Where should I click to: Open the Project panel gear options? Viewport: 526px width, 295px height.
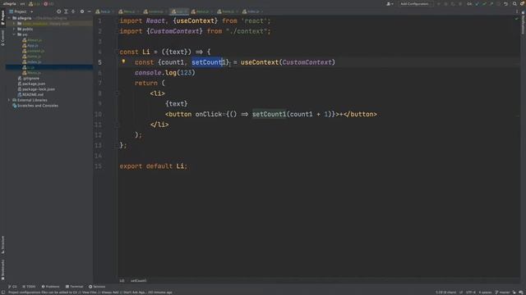pos(82,11)
